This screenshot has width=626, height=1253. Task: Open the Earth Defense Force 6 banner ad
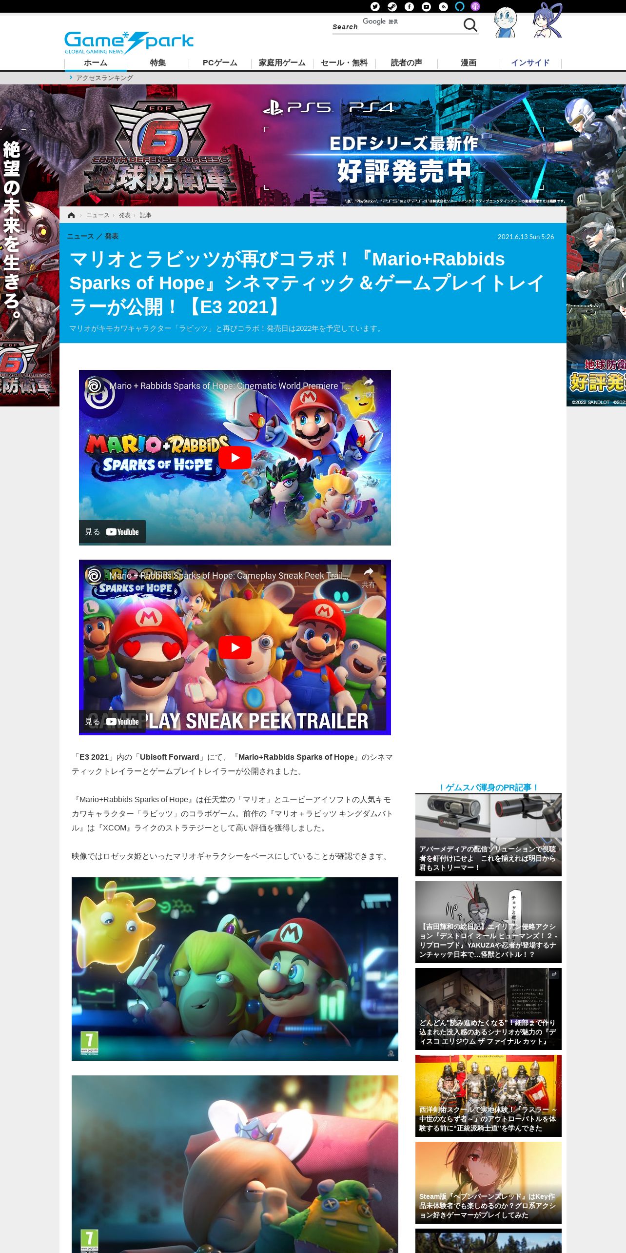[313, 145]
